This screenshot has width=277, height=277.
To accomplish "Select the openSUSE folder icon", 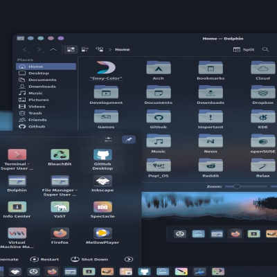I will point(263,141).
